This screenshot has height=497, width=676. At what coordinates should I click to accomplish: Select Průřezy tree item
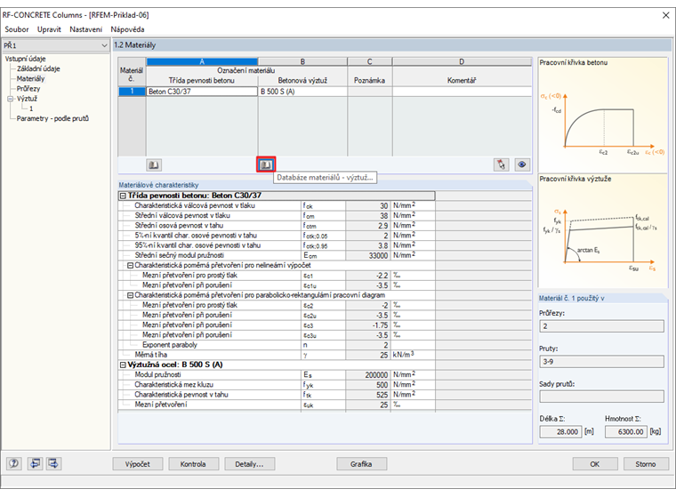click(28, 88)
